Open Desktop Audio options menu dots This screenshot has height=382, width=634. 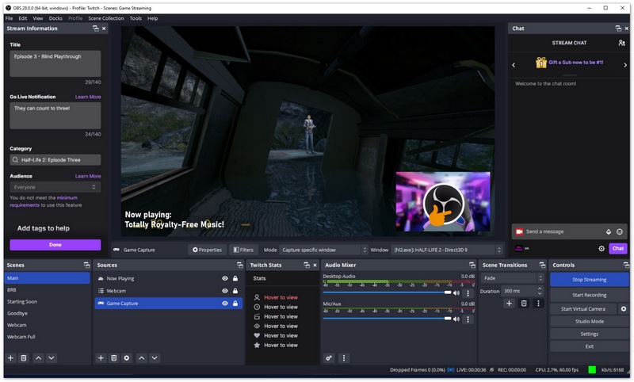tap(468, 293)
